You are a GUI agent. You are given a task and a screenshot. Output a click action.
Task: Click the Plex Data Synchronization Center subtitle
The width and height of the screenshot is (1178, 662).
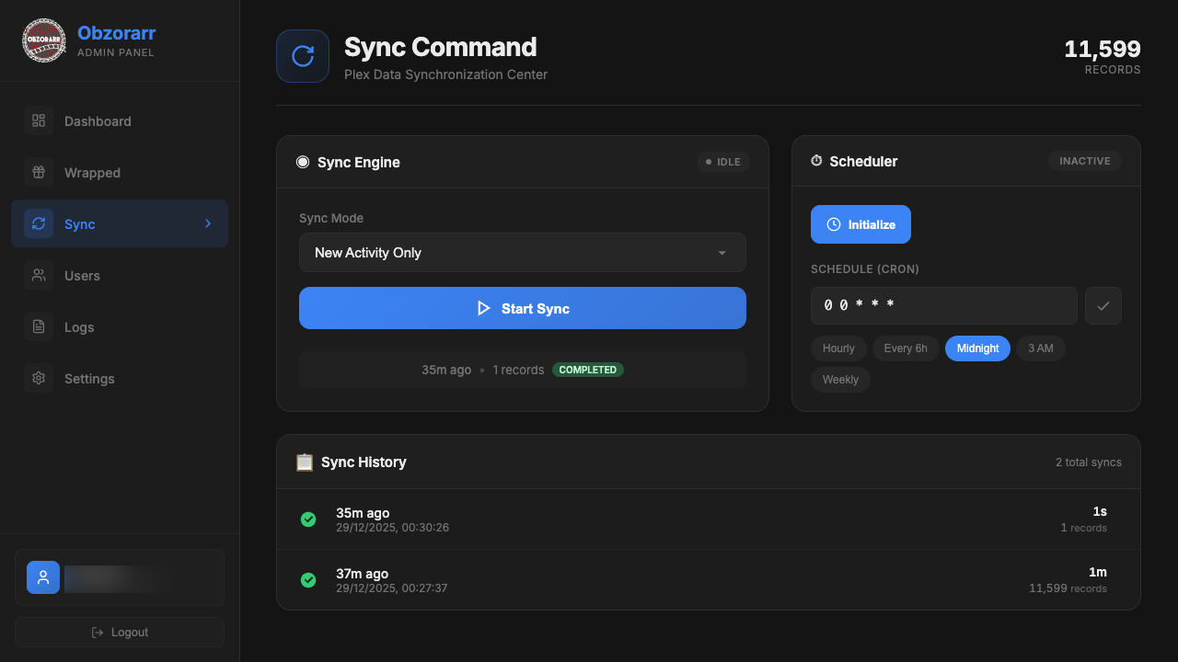click(x=446, y=74)
